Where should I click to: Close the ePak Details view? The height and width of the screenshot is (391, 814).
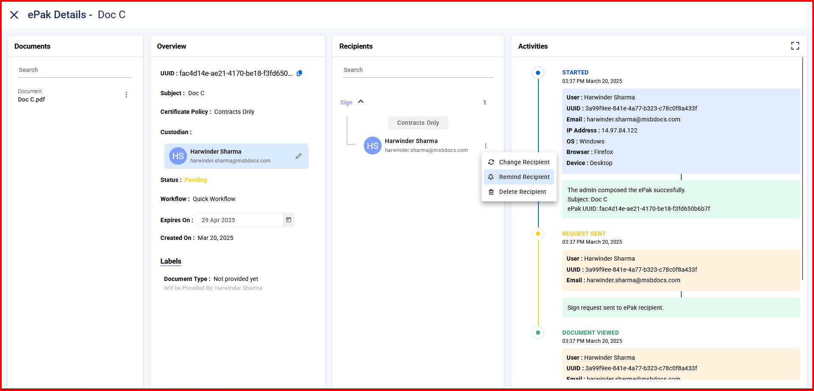pyautogui.click(x=14, y=15)
